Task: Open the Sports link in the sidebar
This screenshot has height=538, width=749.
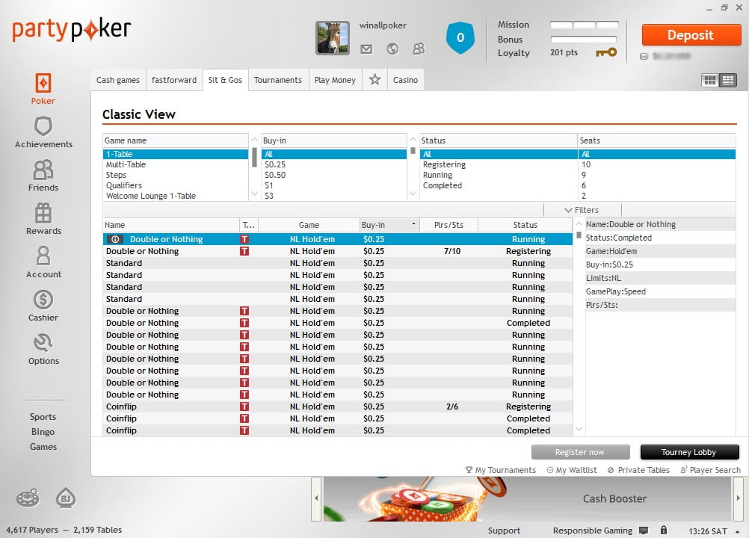Action: [43, 417]
